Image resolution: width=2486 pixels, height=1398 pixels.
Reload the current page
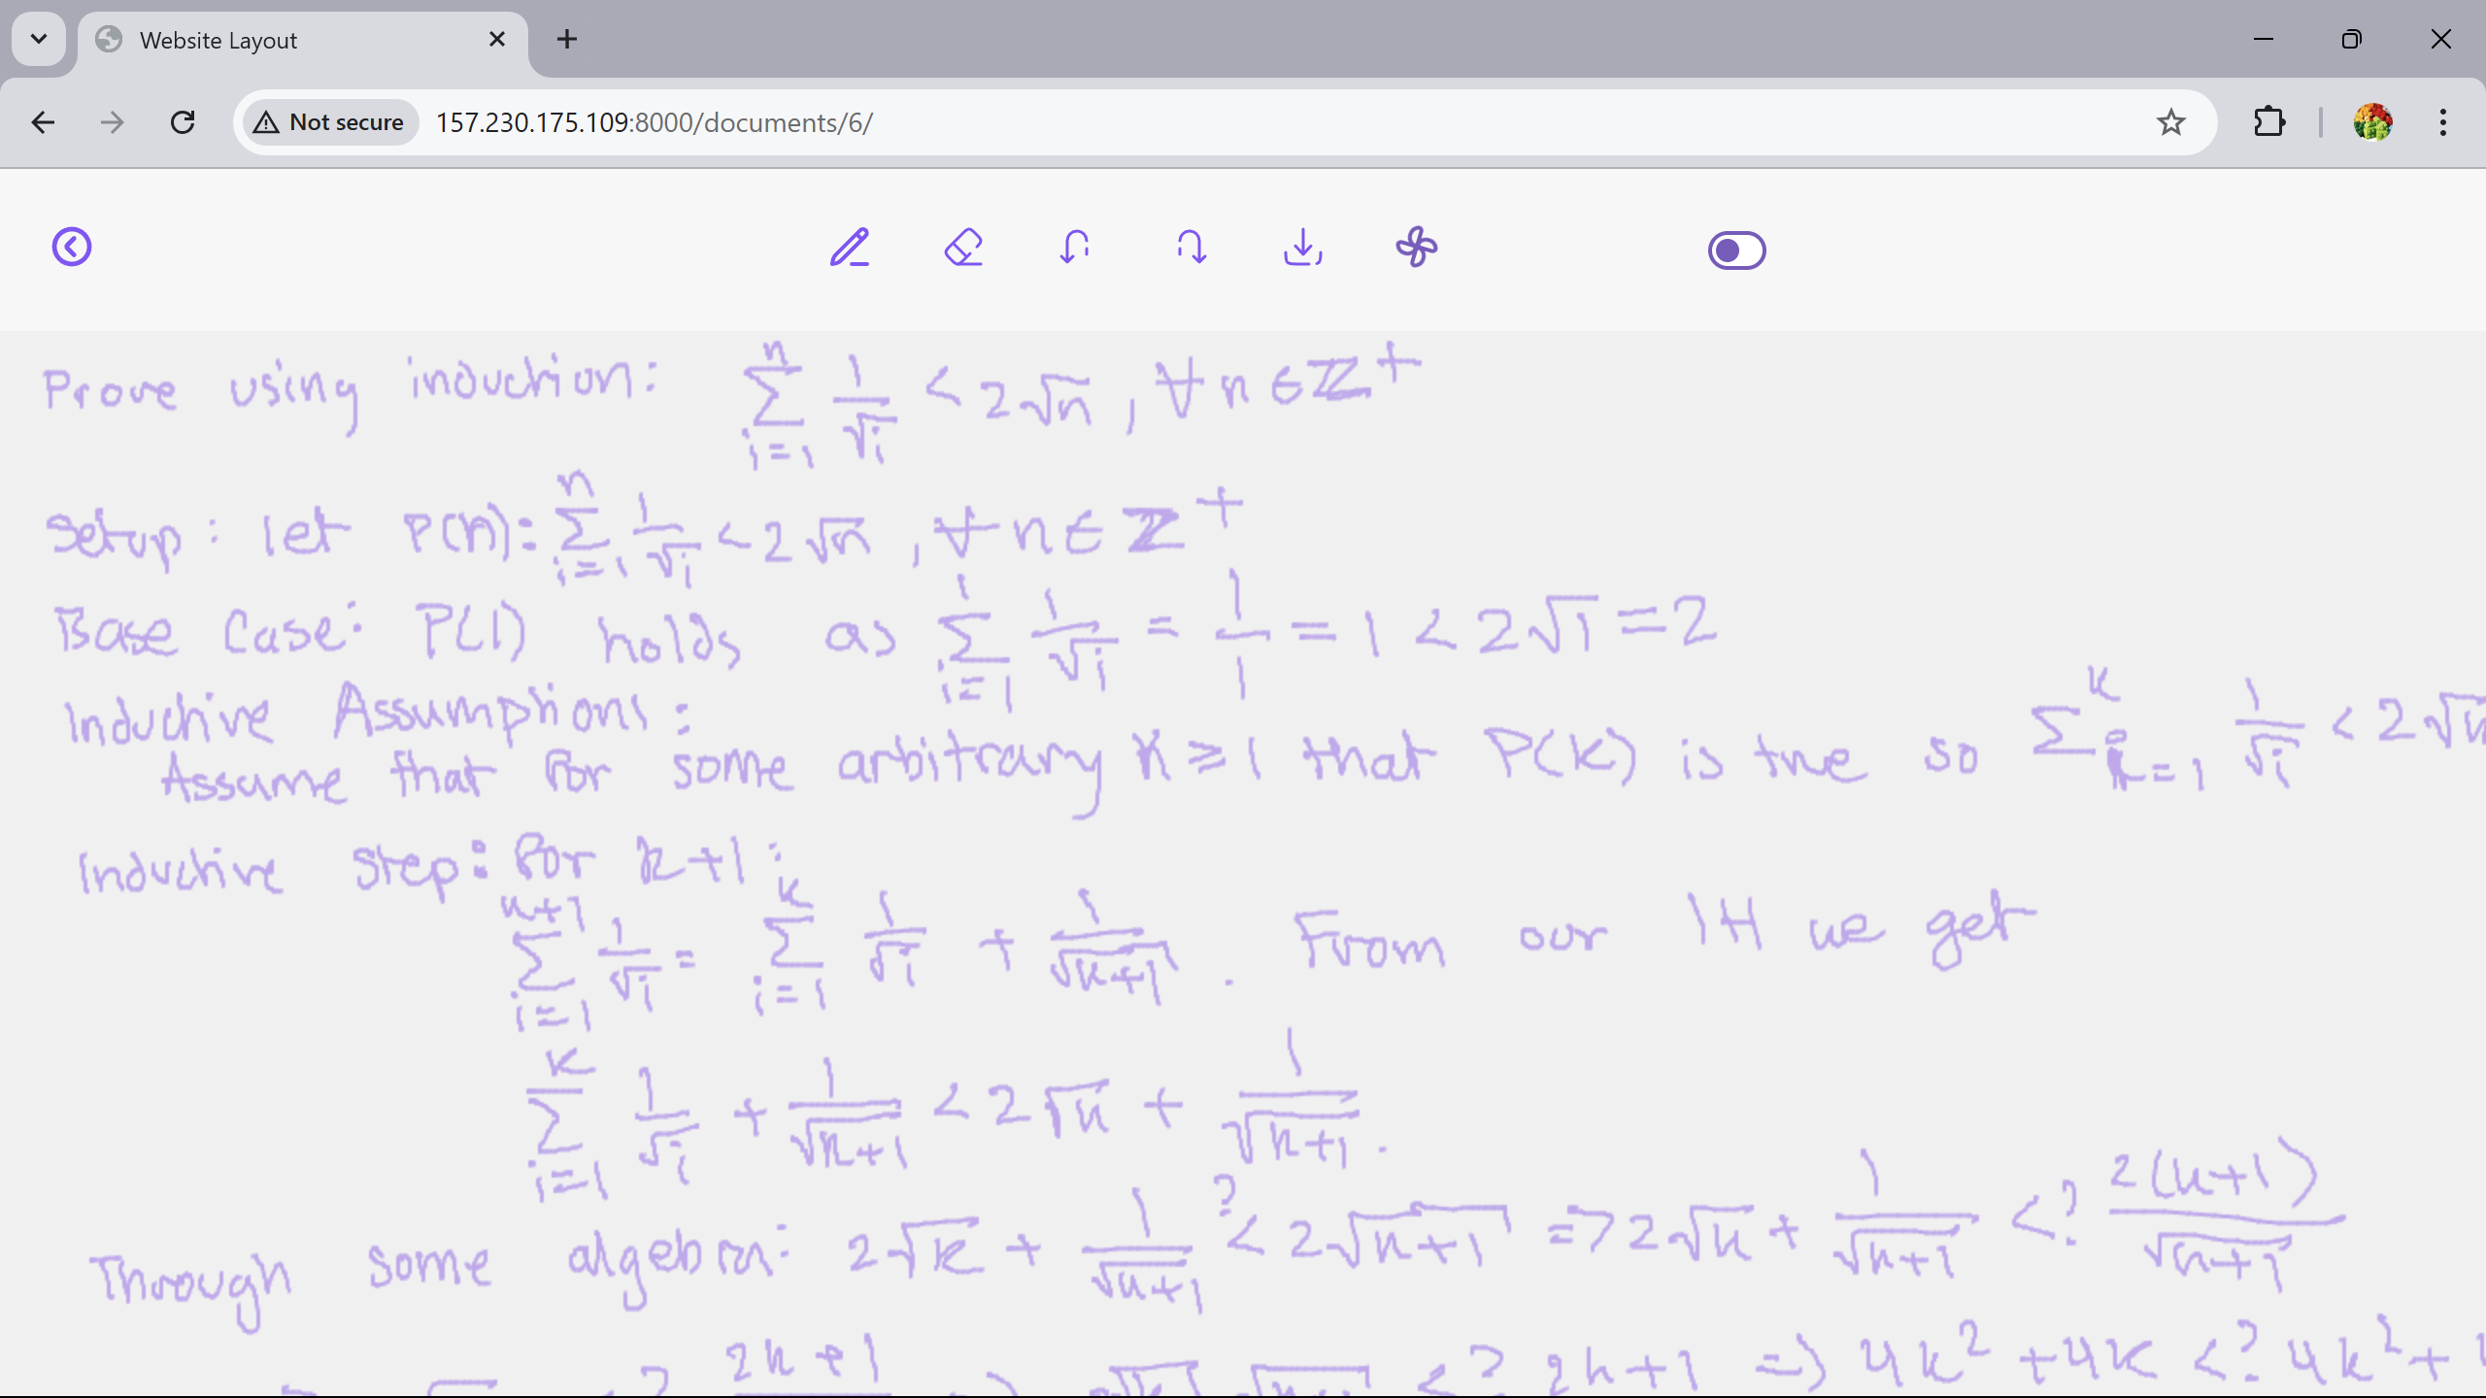point(183,122)
